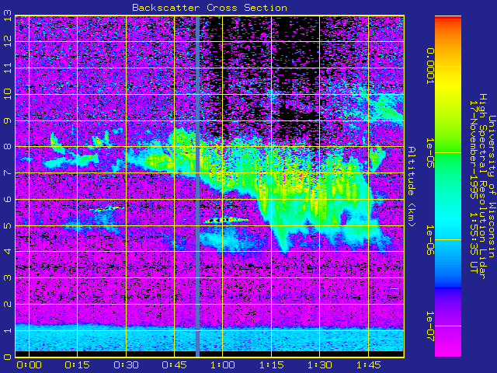Click the "Backscatter Cross Section" plot title
The image size is (497, 373).
click(210, 8)
